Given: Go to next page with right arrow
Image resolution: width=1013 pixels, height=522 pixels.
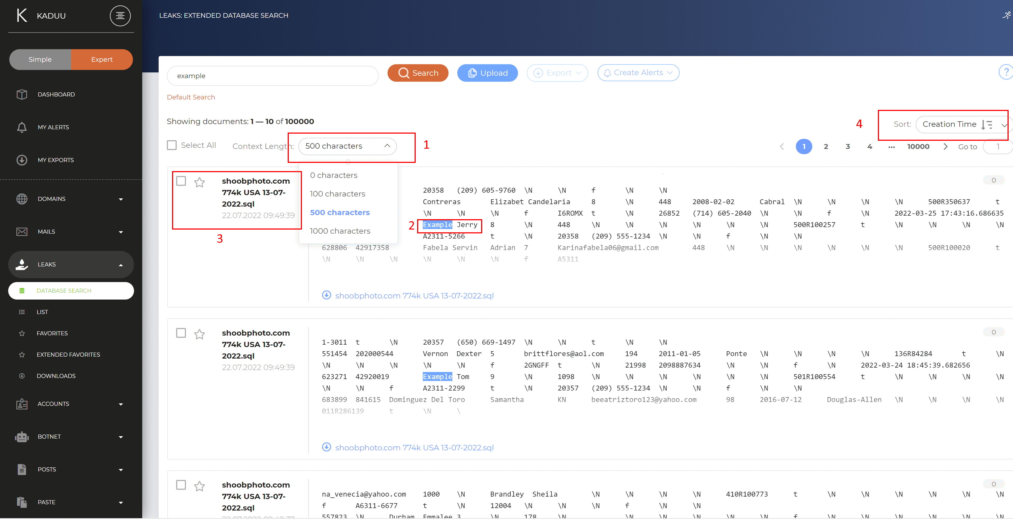Looking at the screenshot, I should (945, 146).
